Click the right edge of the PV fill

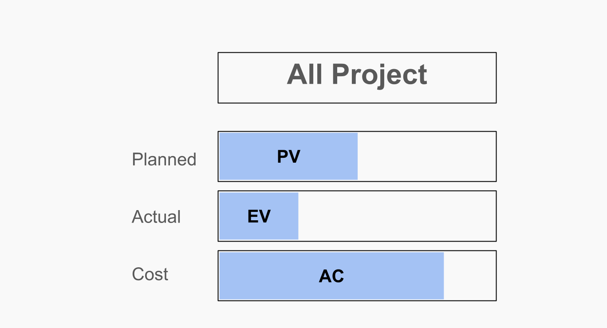pyautogui.click(x=357, y=156)
